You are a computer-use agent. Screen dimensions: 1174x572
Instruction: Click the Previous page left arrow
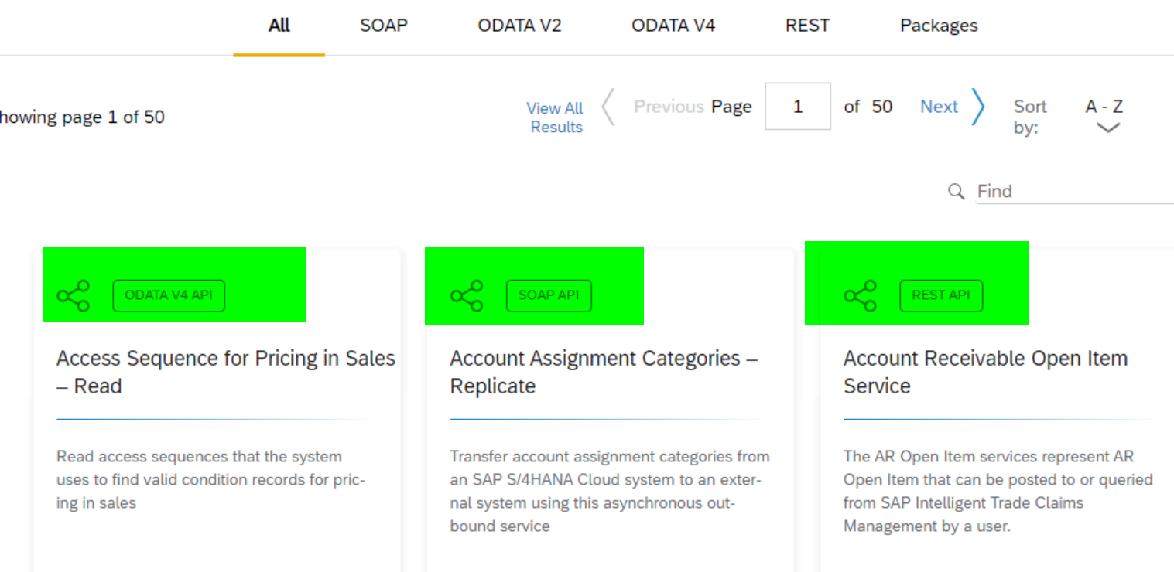pyautogui.click(x=608, y=107)
